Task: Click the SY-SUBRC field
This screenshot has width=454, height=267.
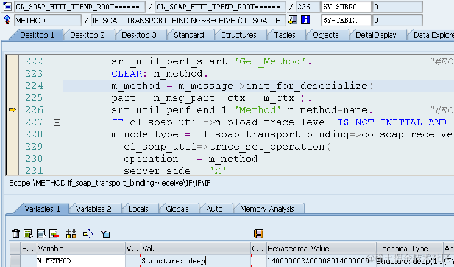Action: (x=346, y=7)
